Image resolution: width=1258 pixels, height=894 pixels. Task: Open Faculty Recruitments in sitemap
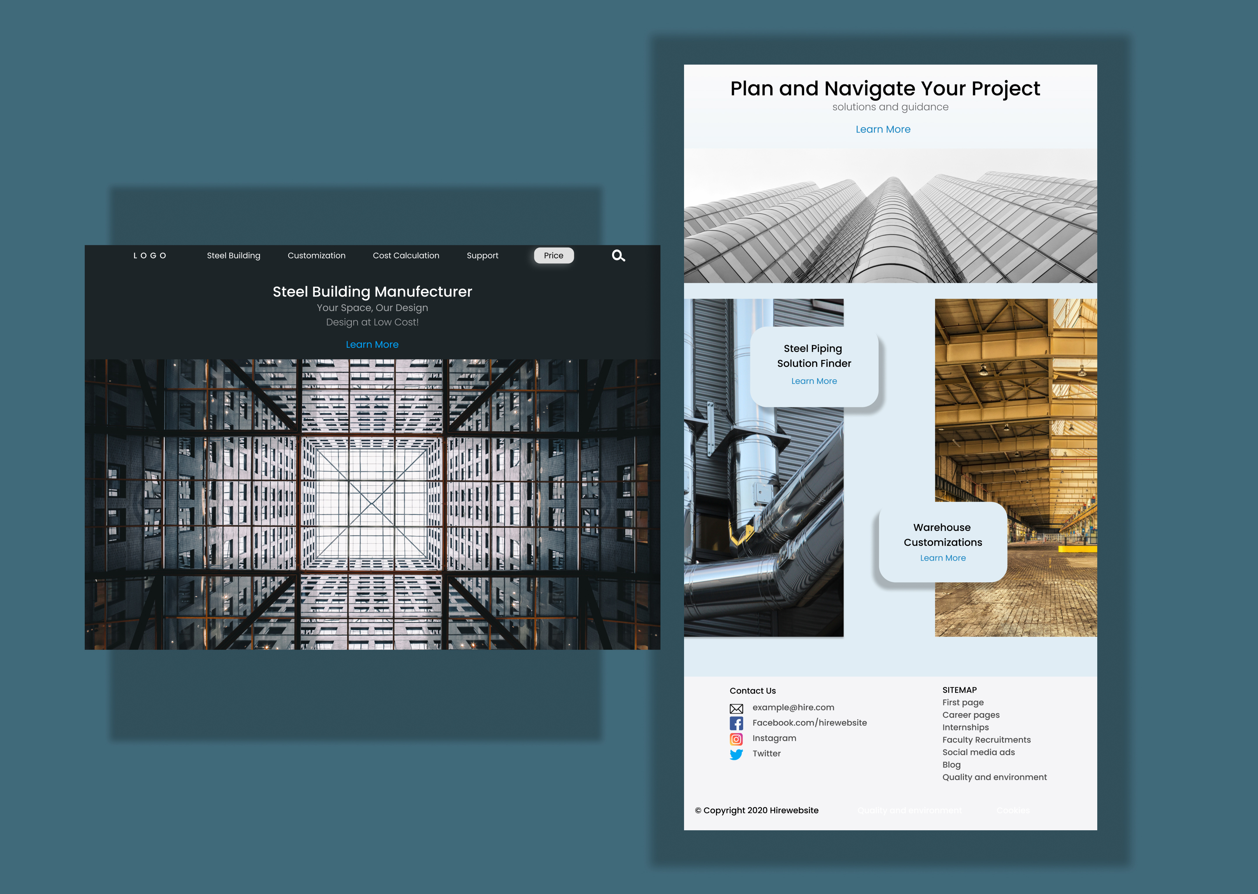[x=987, y=740]
